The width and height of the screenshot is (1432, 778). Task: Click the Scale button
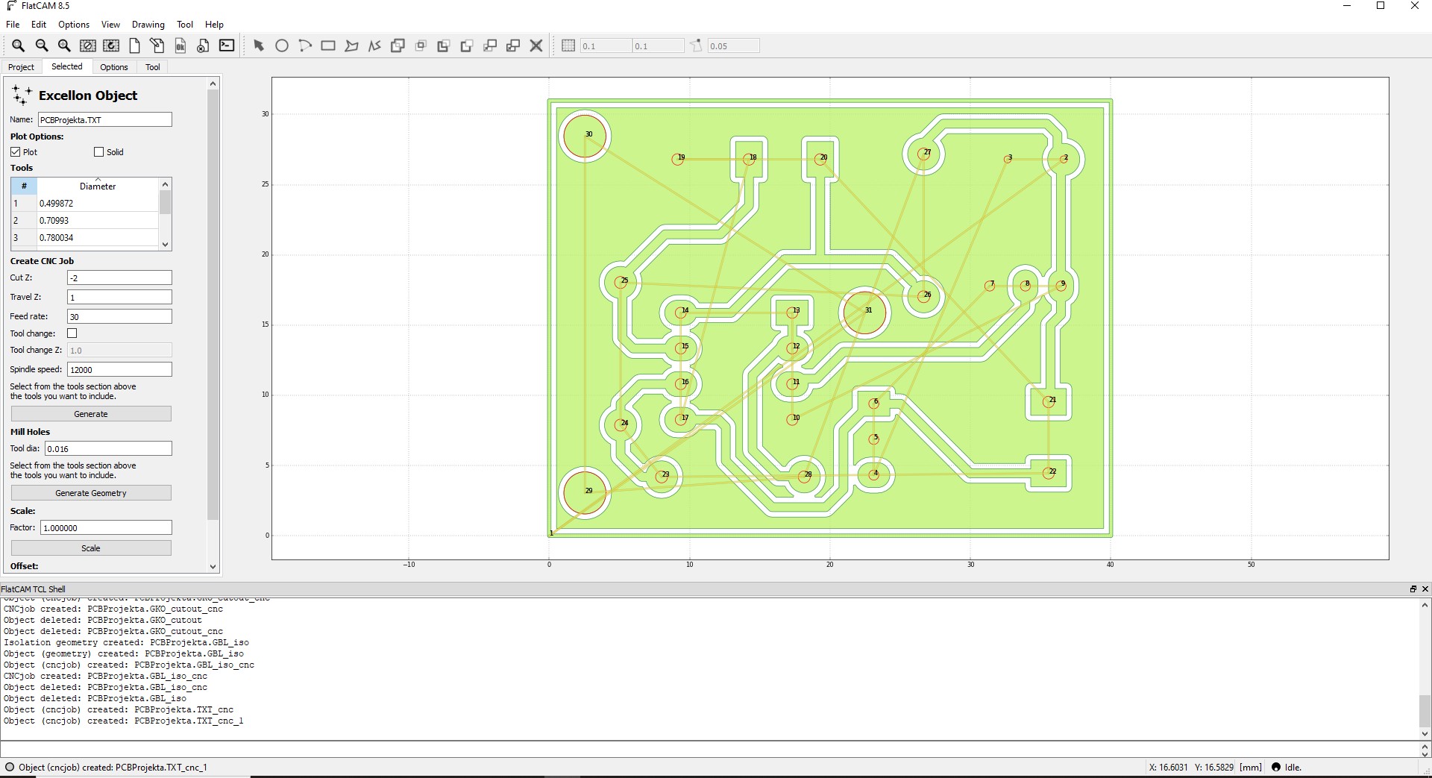(91, 548)
